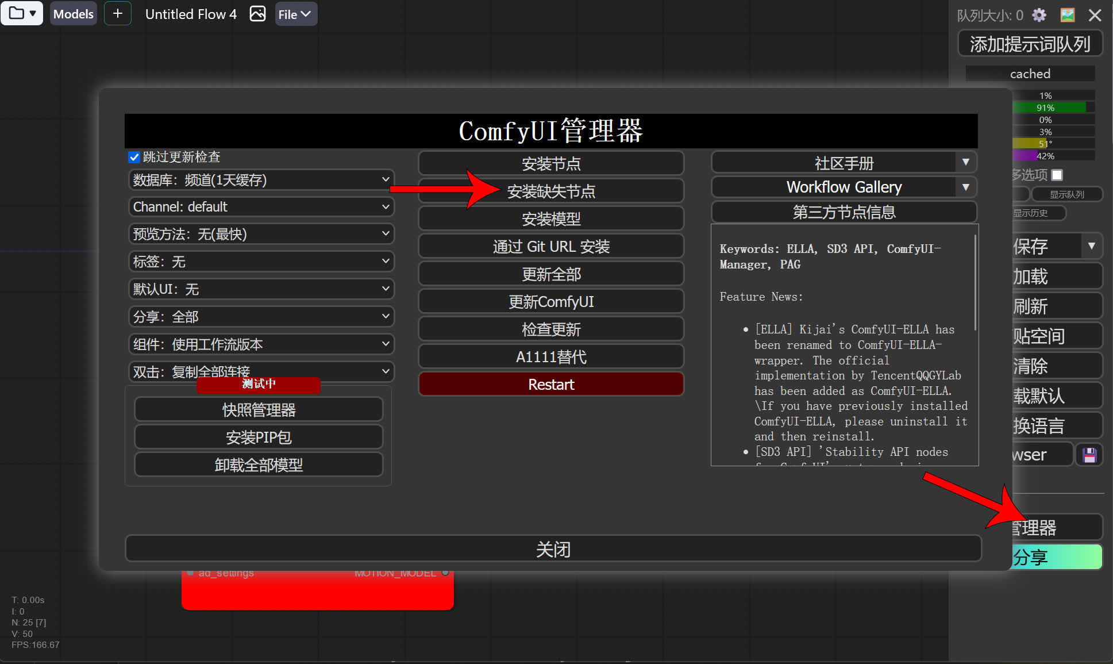
Task: Click the Untitled Flow 4 title field
Action: tap(191, 14)
